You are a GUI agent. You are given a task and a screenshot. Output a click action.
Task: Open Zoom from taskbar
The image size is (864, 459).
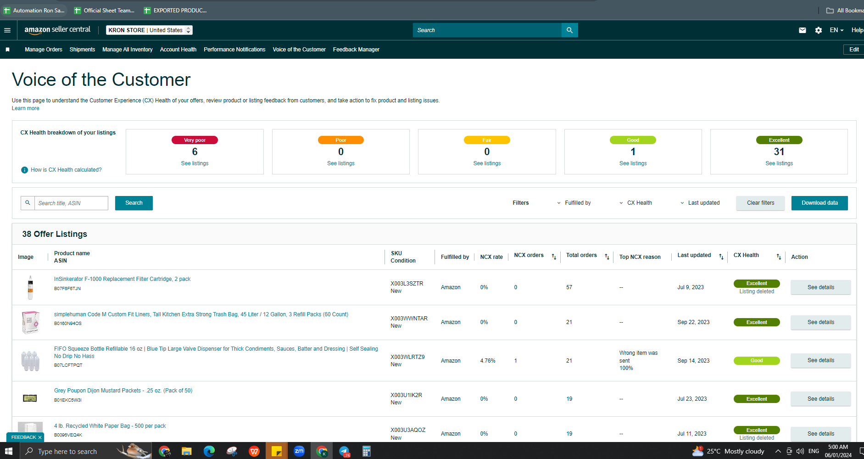click(299, 451)
